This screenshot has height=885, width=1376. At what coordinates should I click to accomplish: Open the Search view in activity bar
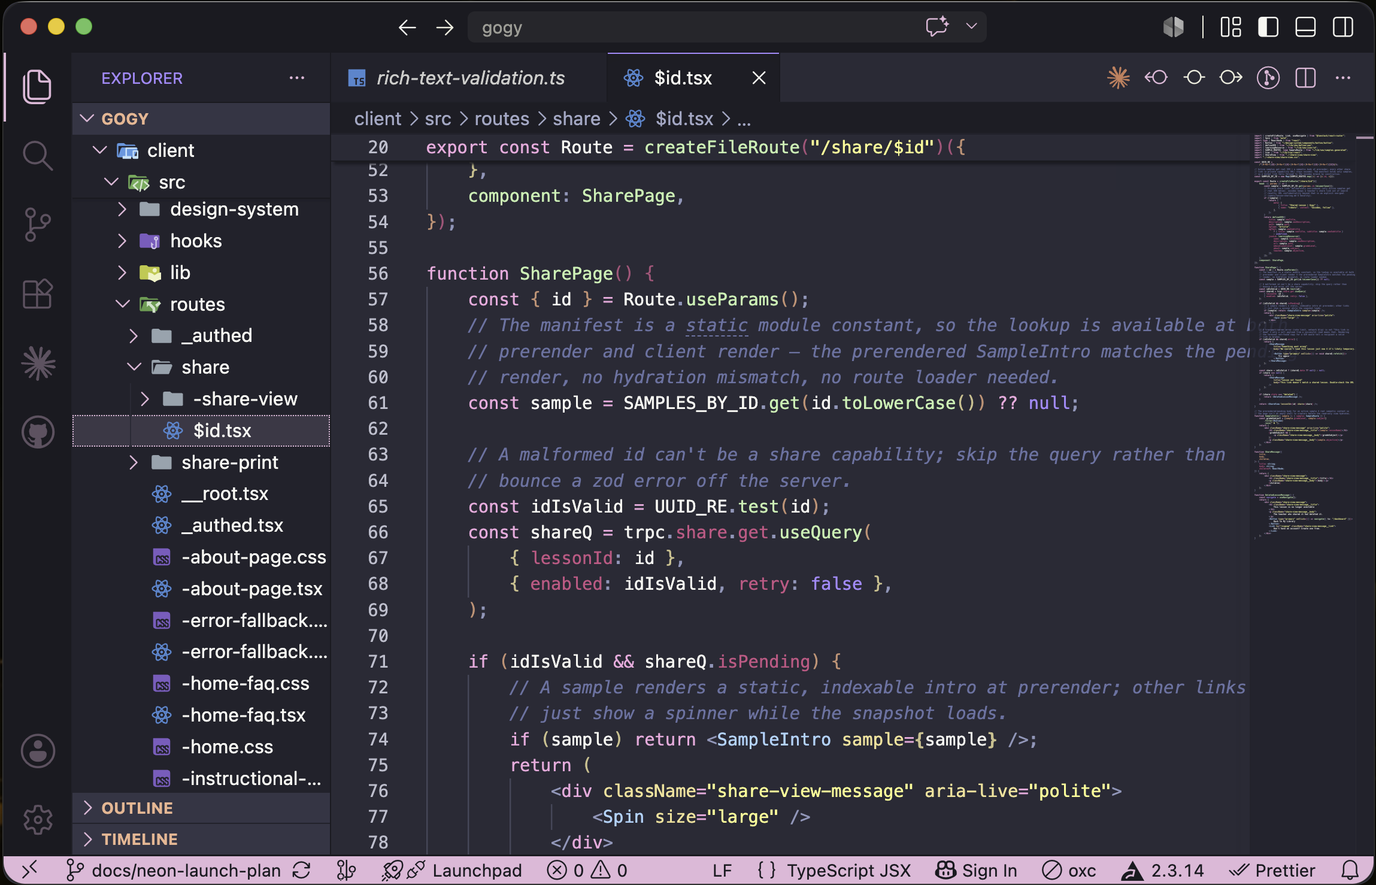coord(37,156)
